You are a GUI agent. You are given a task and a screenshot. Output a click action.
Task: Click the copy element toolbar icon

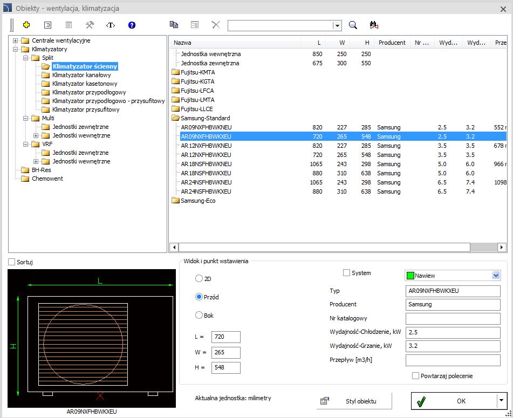coord(174,24)
